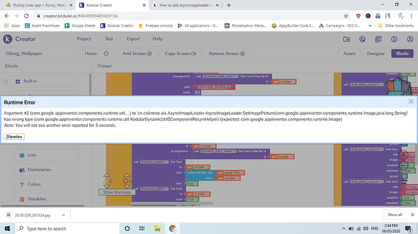
Task: Open the account profile icon
Action: [x=410, y=39]
